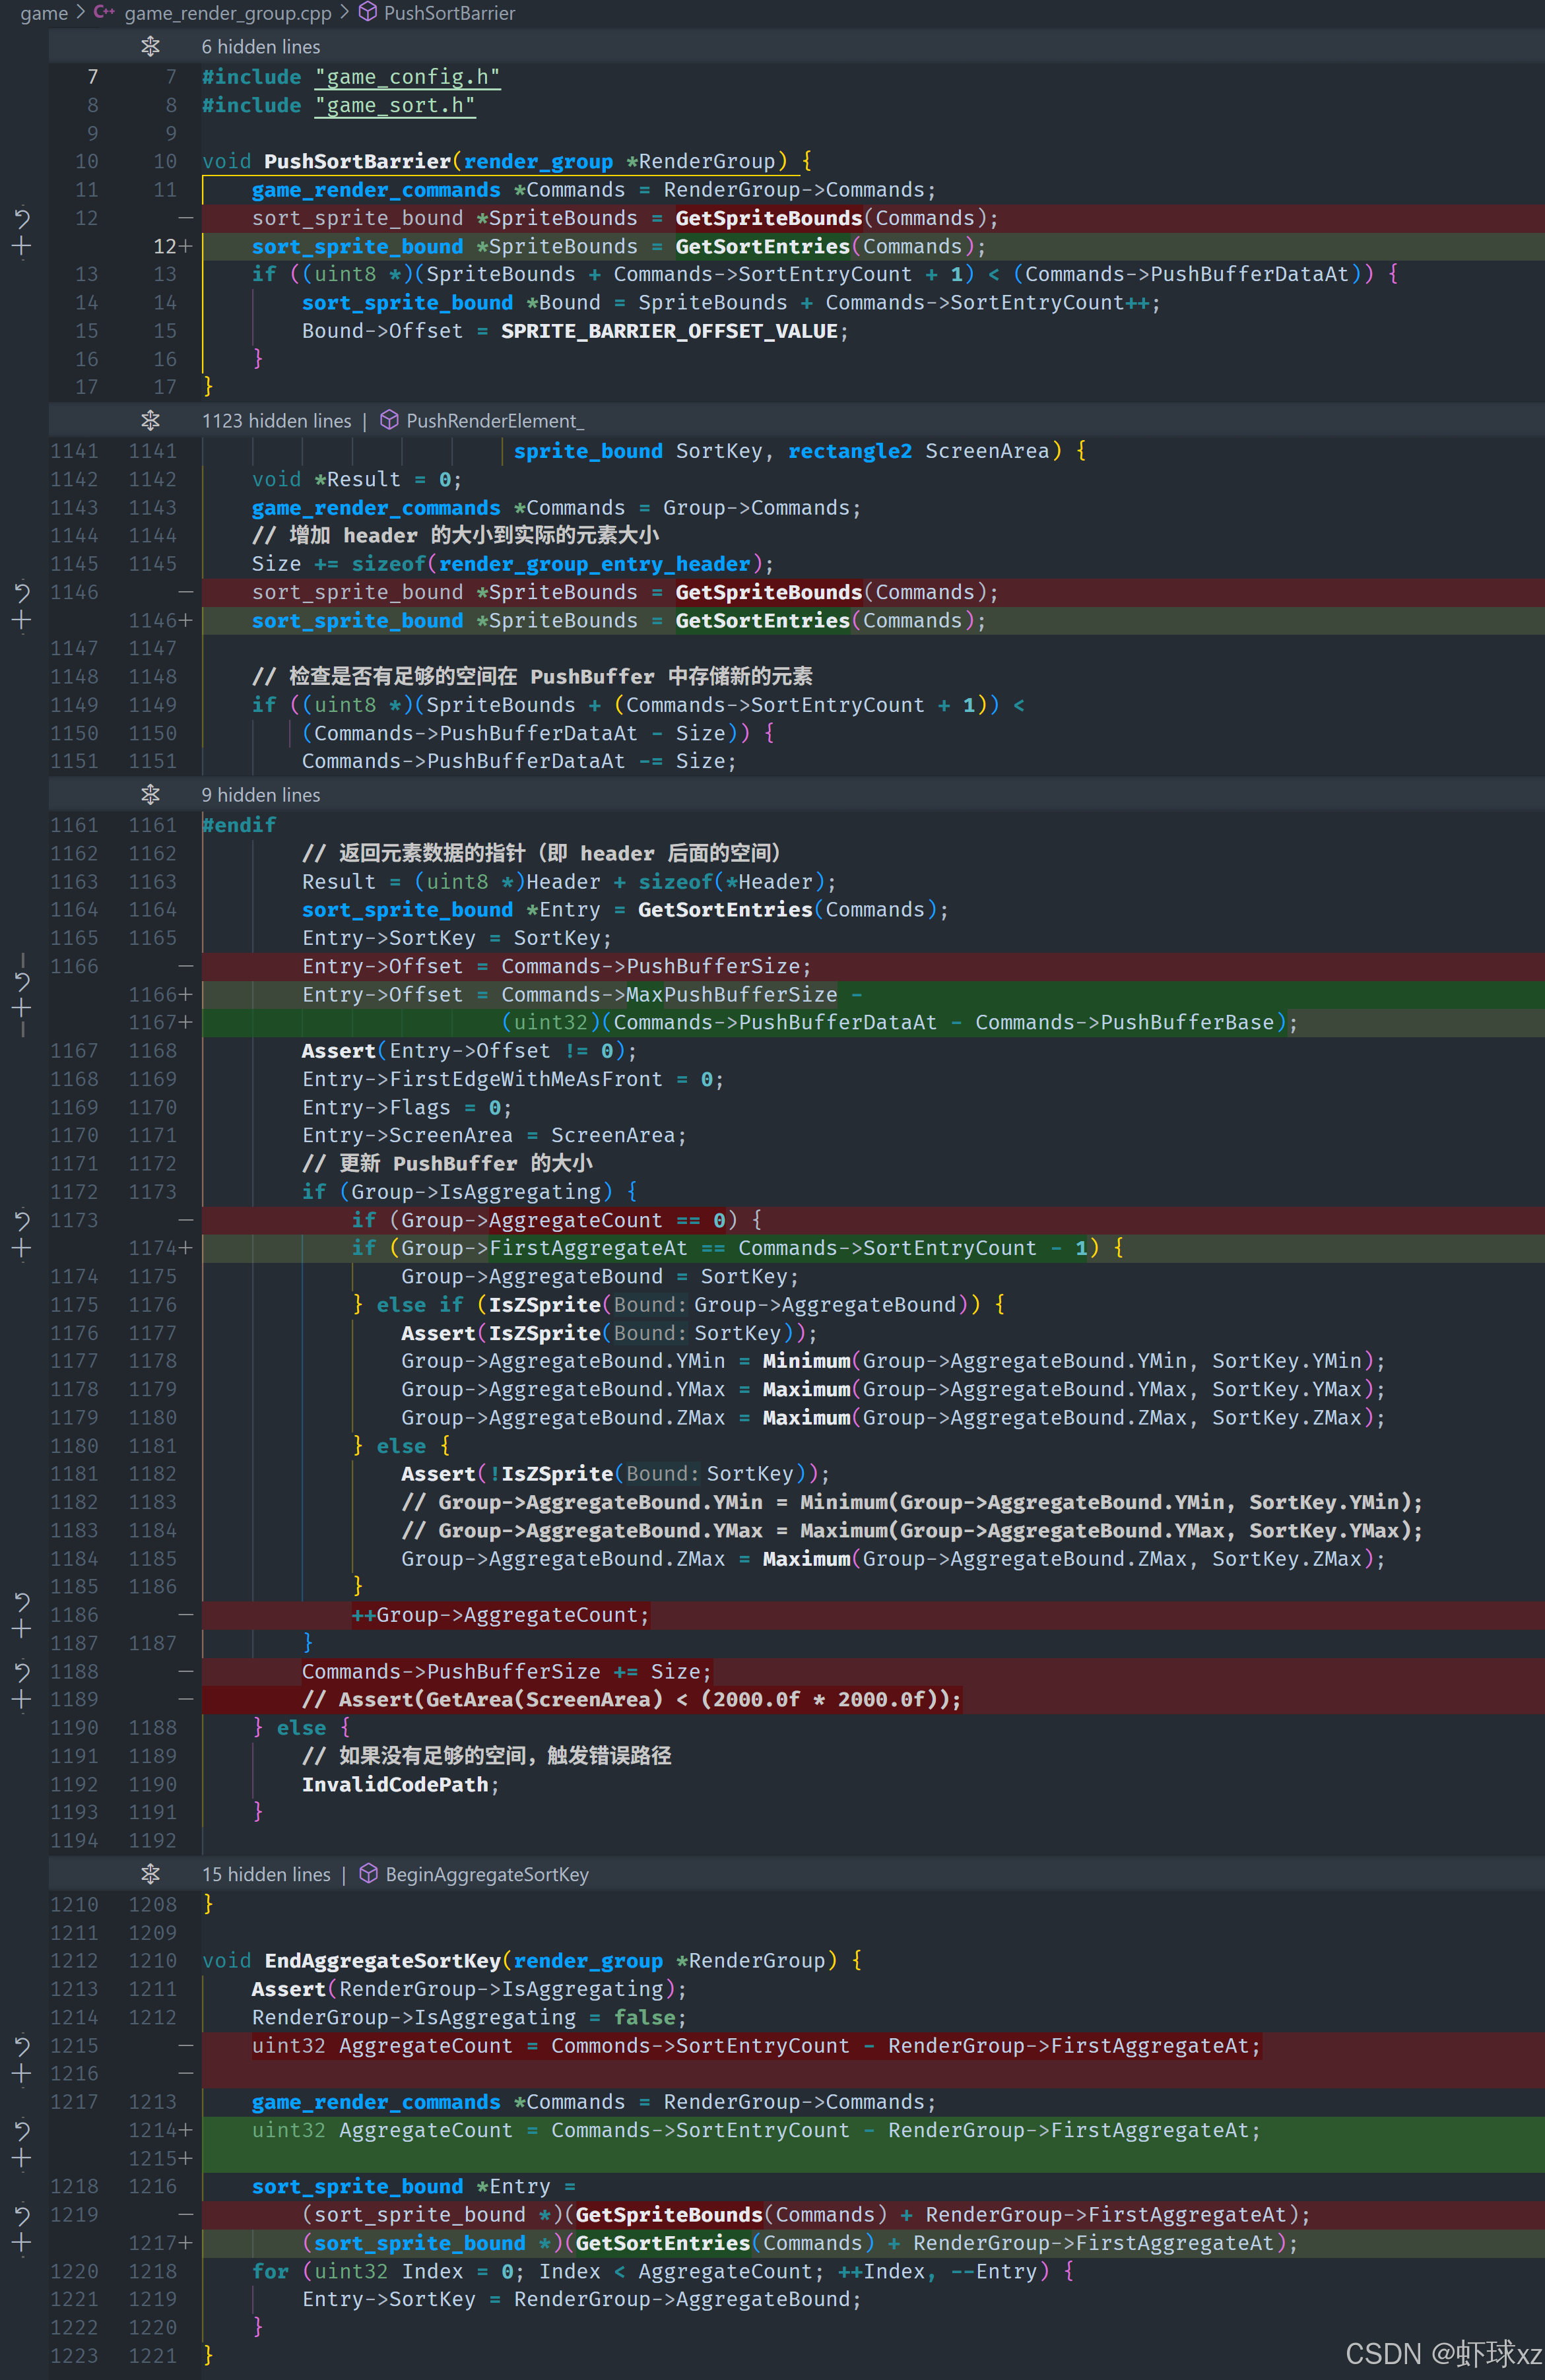This screenshot has height=2380, width=1545.
Task: Open the game_render_group.cpp breadcrumb
Action: pyautogui.click(x=227, y=13)
